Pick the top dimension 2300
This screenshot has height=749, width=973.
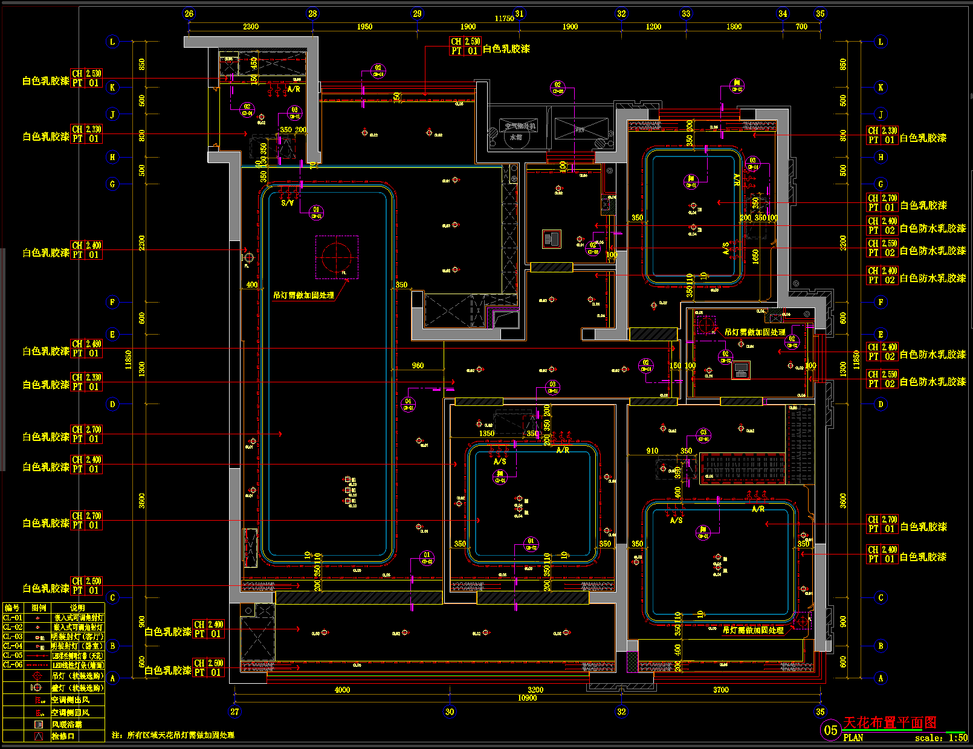[x=251, y=27]
